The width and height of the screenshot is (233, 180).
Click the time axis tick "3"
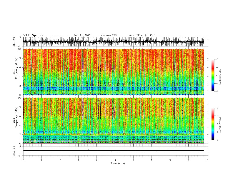(x=78, y=160)
